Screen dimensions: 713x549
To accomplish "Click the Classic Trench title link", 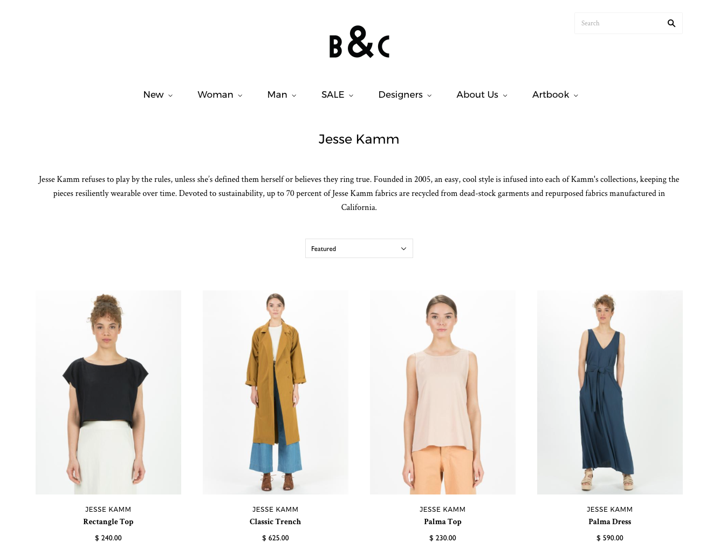I will click(276, 521).
